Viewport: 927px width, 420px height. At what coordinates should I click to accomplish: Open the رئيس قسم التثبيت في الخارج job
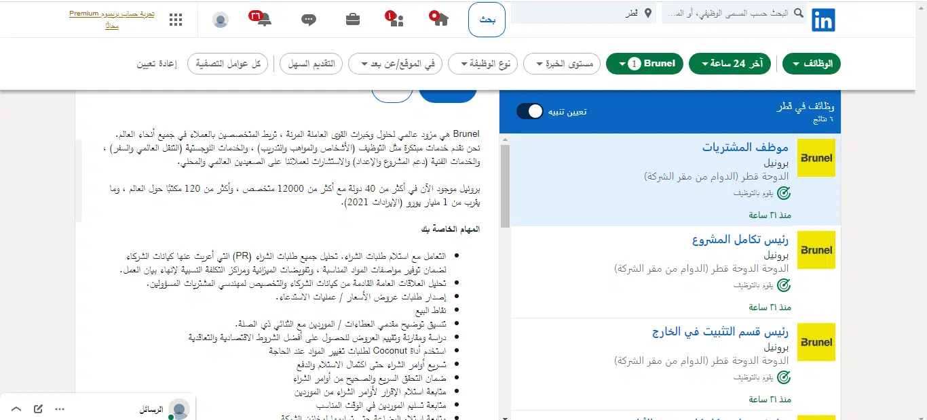click(720, 332)
